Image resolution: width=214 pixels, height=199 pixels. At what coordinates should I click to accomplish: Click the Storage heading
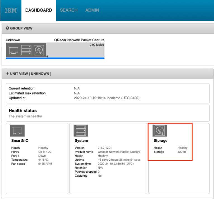(160, 141)
